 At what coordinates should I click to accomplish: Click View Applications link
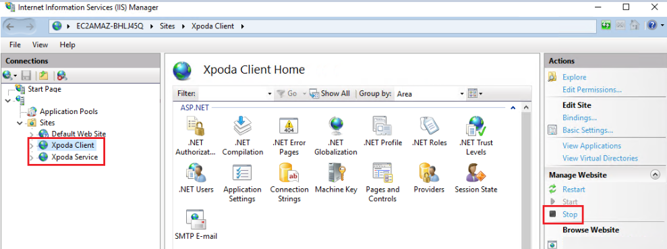[x=591, y=146]
